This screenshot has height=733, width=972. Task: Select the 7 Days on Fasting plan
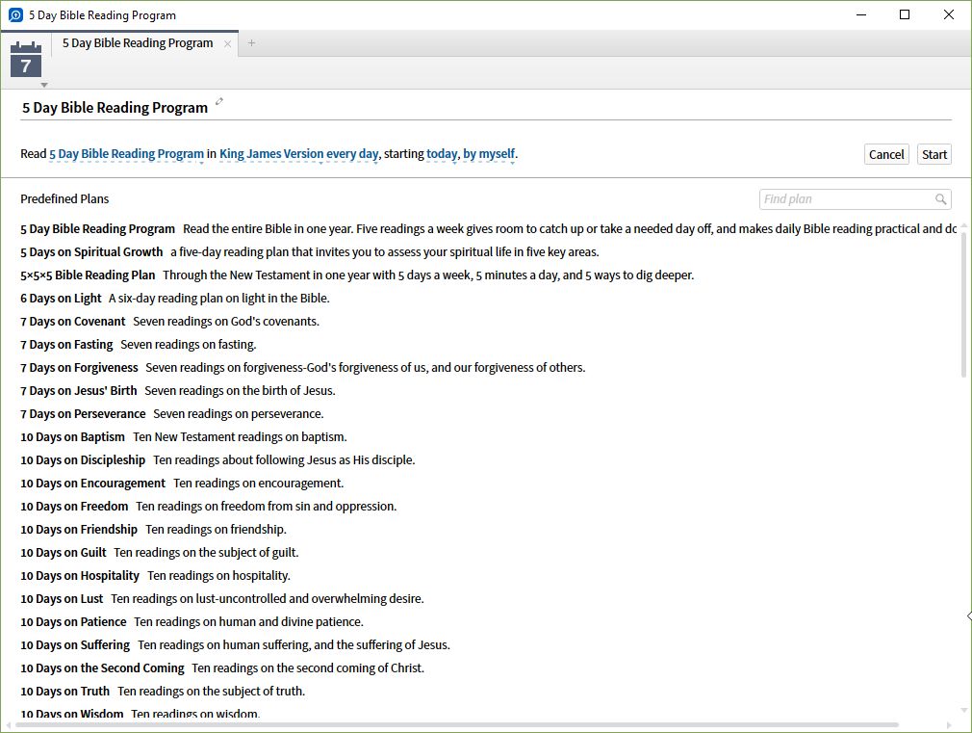coord(65,344)
